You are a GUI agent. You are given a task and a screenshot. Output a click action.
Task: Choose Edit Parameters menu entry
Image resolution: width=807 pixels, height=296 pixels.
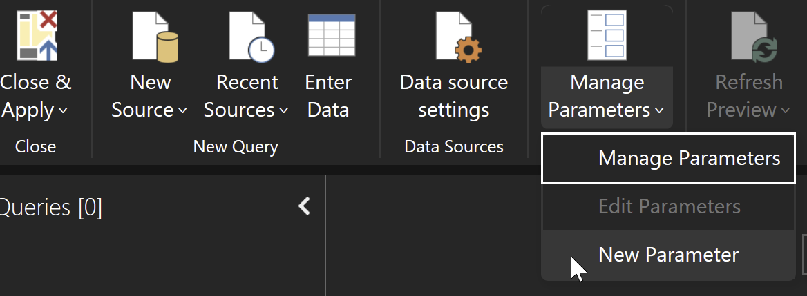click(x=669, y=206)
